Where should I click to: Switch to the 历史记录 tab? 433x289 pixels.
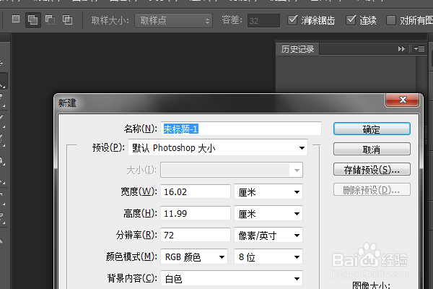tap(297, 49)
